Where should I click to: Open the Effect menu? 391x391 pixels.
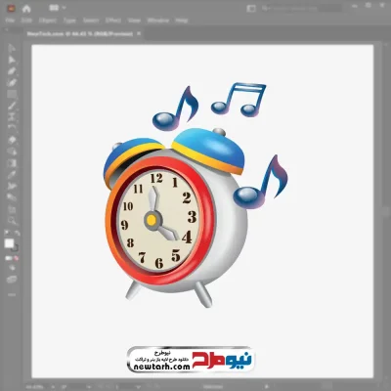pos(113,21)
